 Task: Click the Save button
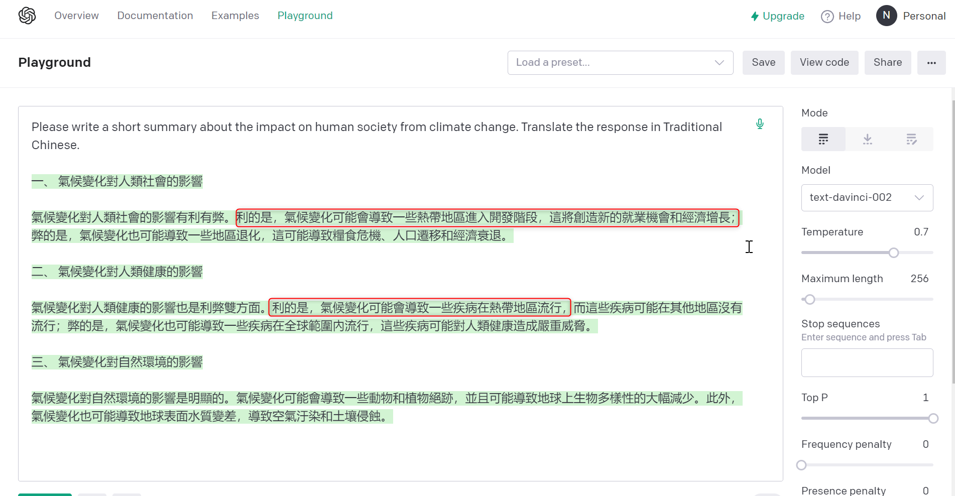click(x=763, y=62)
